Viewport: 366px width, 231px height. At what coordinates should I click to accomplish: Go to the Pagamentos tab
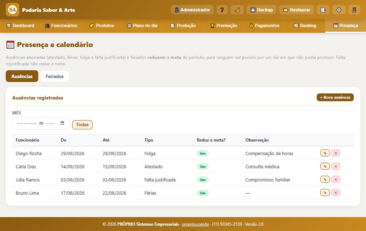tap(264, 26)
